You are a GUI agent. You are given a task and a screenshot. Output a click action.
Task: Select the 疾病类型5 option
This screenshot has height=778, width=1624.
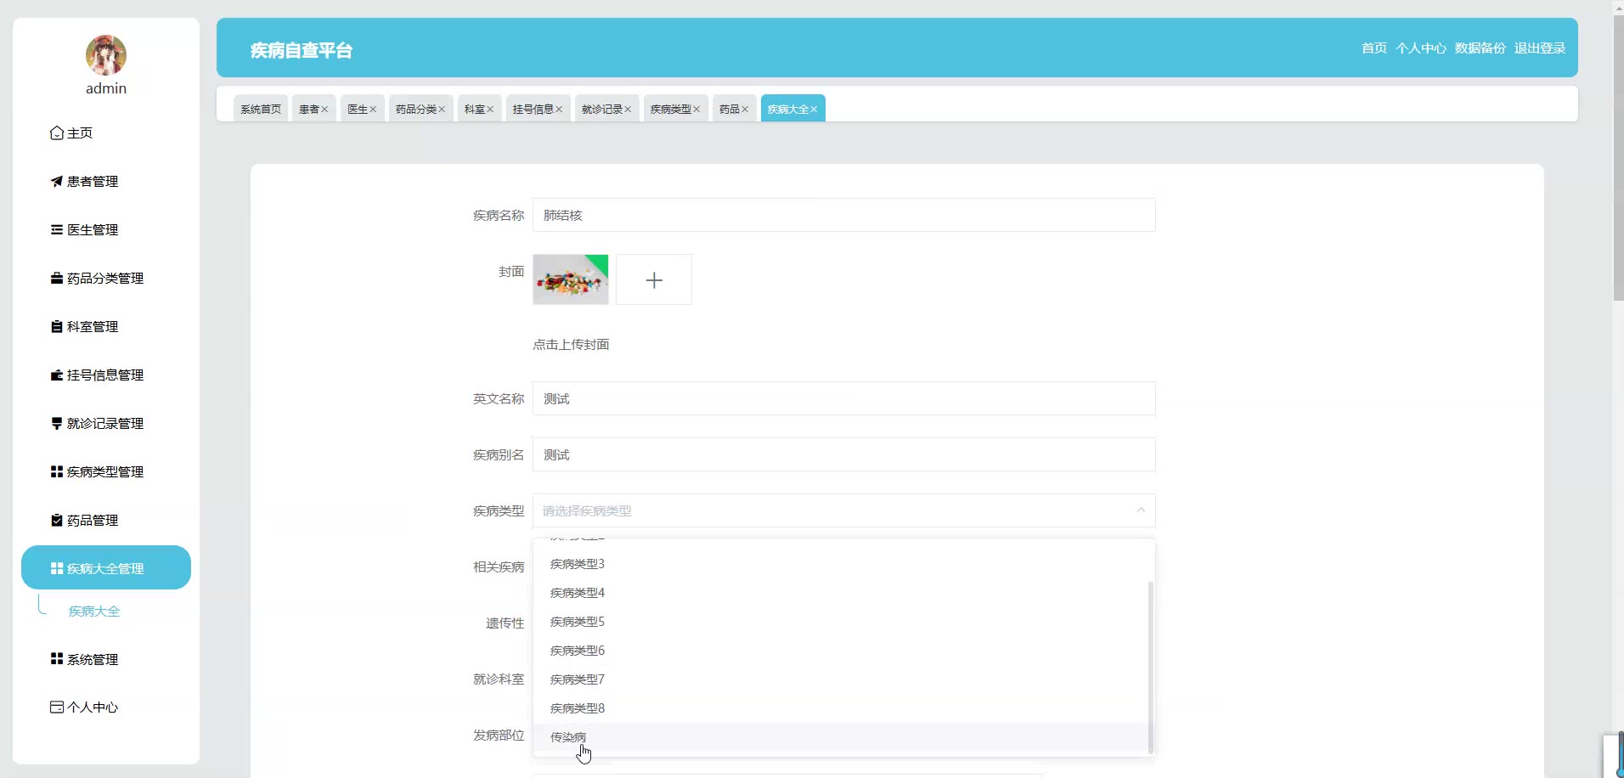[843, 622]
